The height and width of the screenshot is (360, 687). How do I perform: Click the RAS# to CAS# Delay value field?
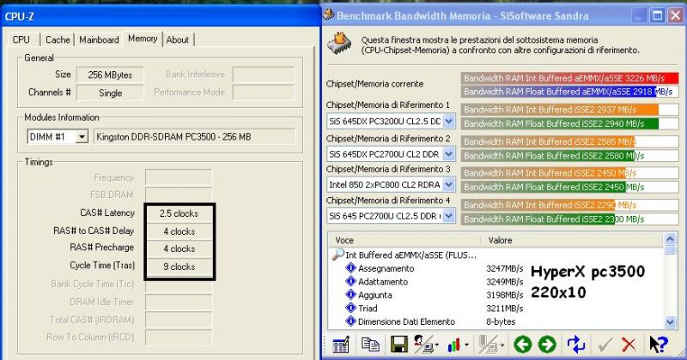(179, 231)
